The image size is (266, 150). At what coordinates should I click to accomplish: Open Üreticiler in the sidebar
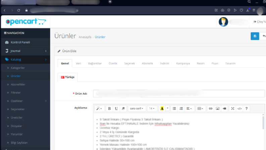(25, 117)
